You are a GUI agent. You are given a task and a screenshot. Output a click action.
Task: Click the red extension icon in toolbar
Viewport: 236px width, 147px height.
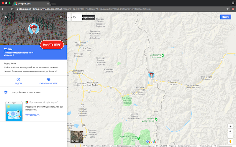233,9
